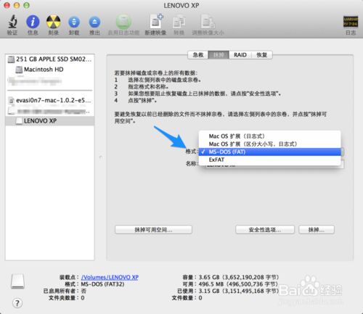Switch to the RAID tab
Image resolution: width=363 pixels, height=314 pixels.
pos(240,55)
